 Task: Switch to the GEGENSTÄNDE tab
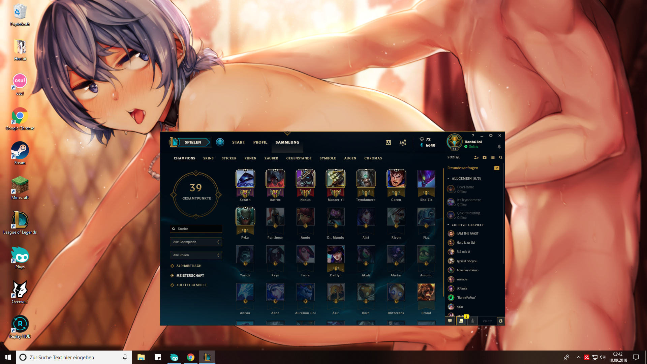[x=299, y=158]
